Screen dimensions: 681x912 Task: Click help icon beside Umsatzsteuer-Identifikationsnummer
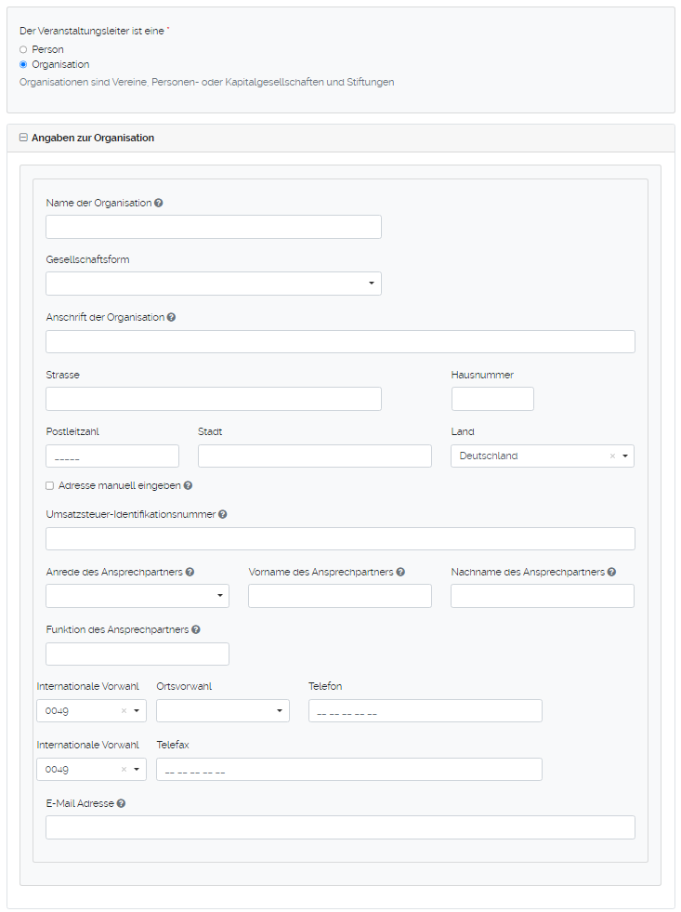click(223, 514)
